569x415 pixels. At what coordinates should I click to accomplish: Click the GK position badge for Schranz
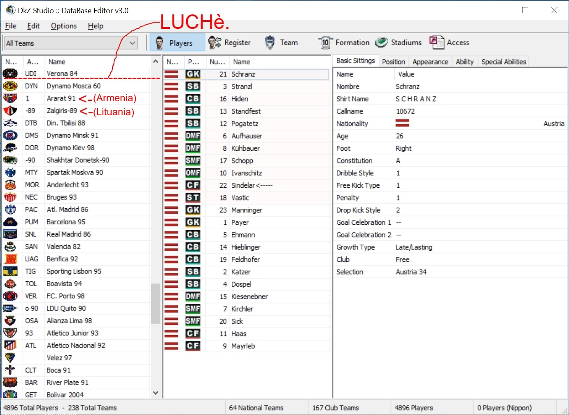193,74
